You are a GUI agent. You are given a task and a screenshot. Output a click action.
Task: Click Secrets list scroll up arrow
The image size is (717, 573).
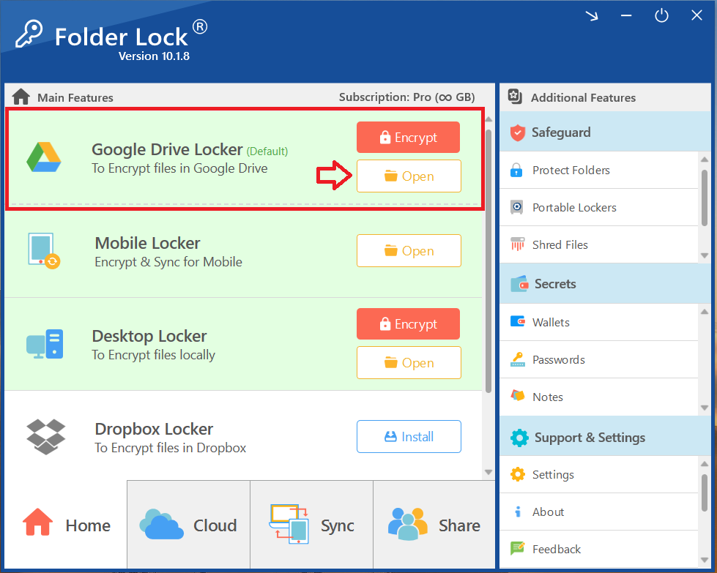click(x=705, y=312)
